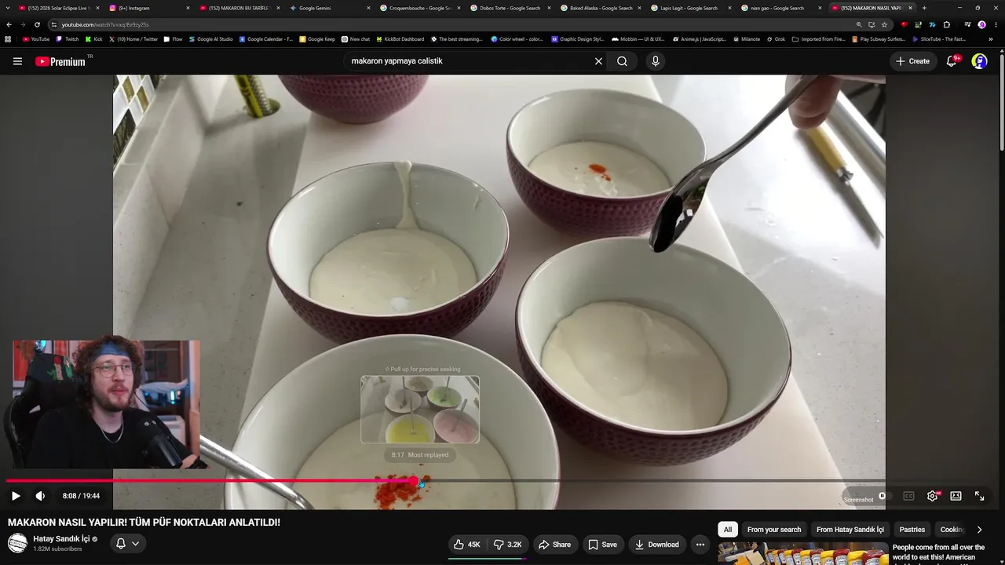Open the ketchup bottles recommended video thumbnail
Image resolution: width=1005 pixels, height=565 pixels.
tap(802, 554)
